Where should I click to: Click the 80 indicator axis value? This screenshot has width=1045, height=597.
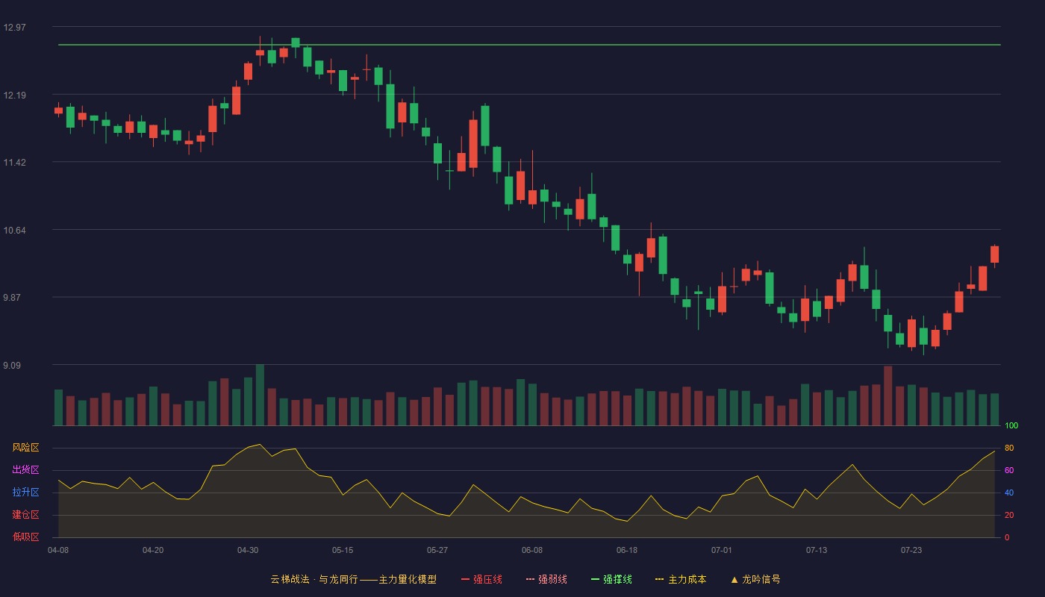coord(1009,448)
